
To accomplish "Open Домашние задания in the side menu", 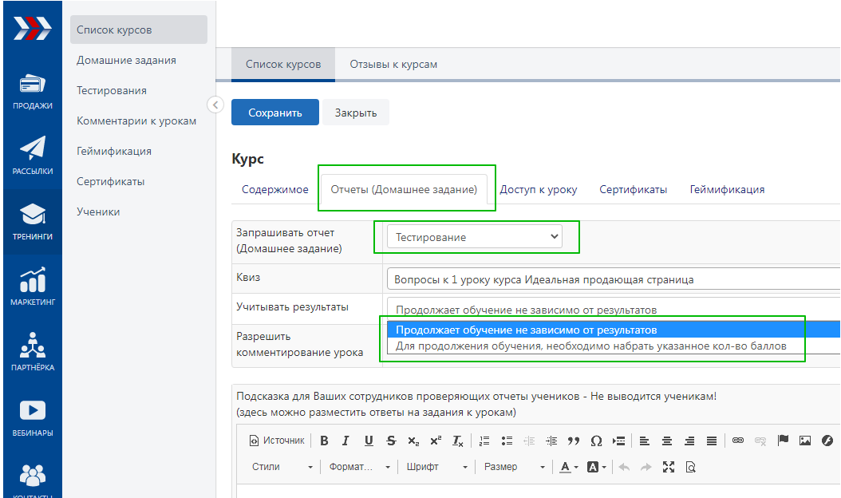I will pyautogui.click(x=126, y=61).
